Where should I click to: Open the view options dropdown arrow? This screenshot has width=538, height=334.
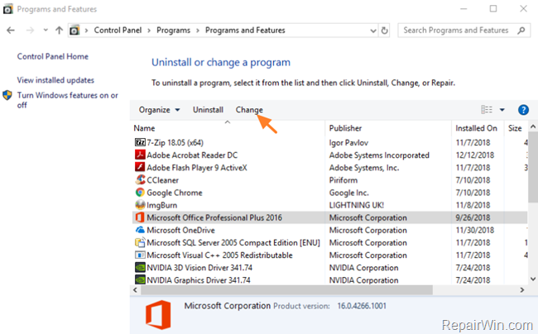pos(502,110)
